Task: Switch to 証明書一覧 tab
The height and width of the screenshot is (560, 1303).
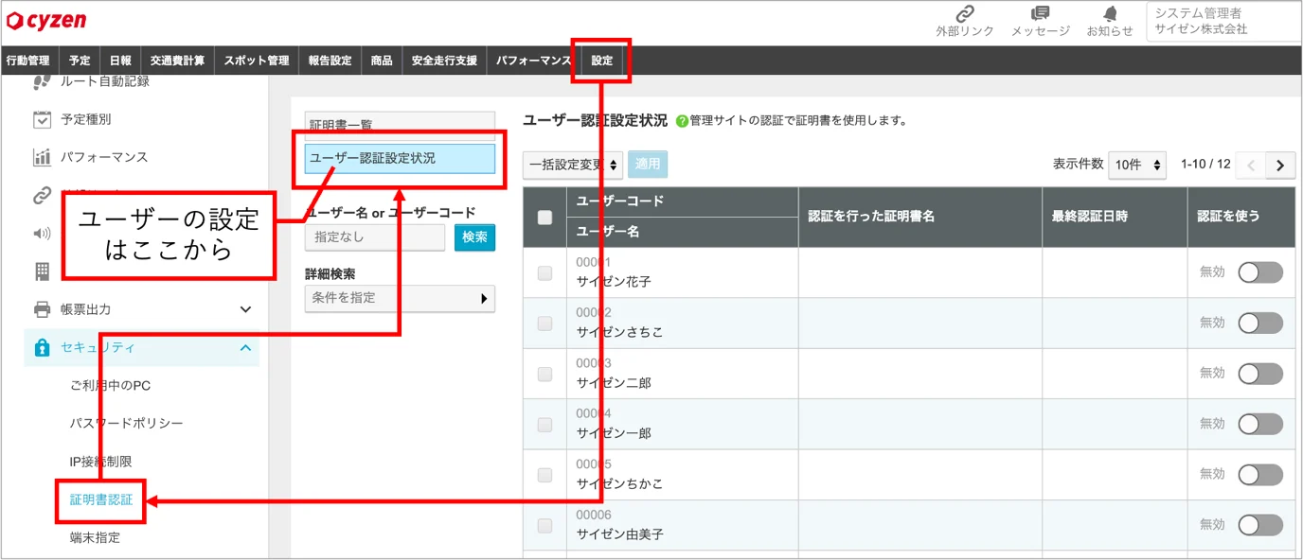Action: click(x=400, y=125)
